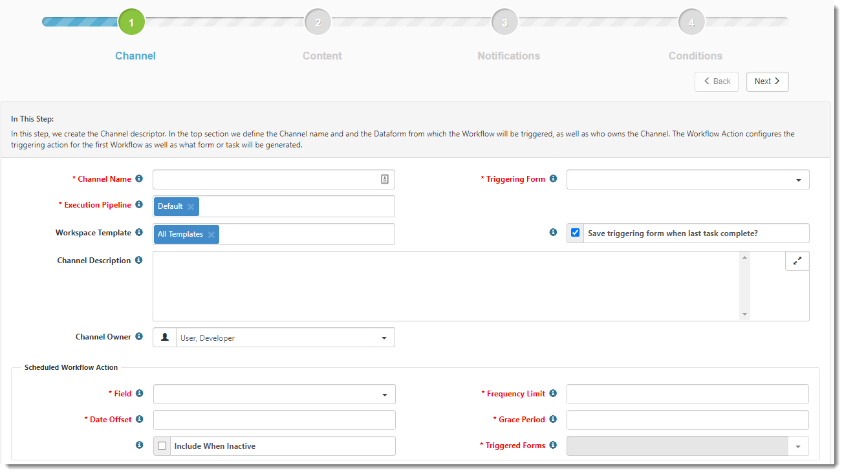This screenshot has width=844, height=474.
Task: Click the info icon beside Channel Name
Action: (139, 179)
